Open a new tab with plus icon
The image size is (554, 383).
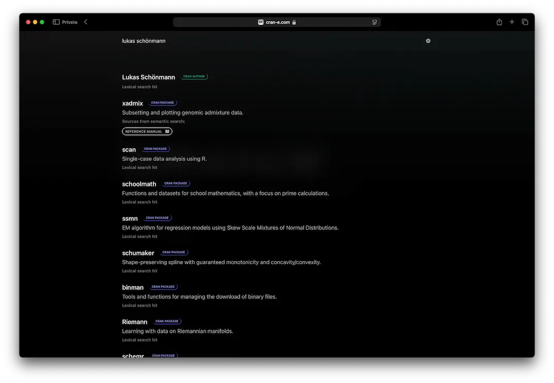pos(512,22)
